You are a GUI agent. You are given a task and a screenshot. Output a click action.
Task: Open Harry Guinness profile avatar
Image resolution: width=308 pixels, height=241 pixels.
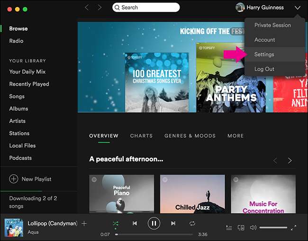240,8
